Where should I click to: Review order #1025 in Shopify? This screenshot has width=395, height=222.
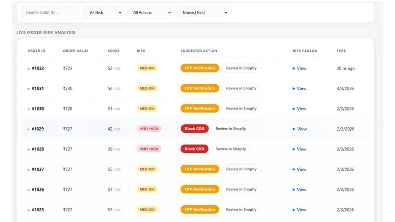pyautogui.click(x=241, y=209)
